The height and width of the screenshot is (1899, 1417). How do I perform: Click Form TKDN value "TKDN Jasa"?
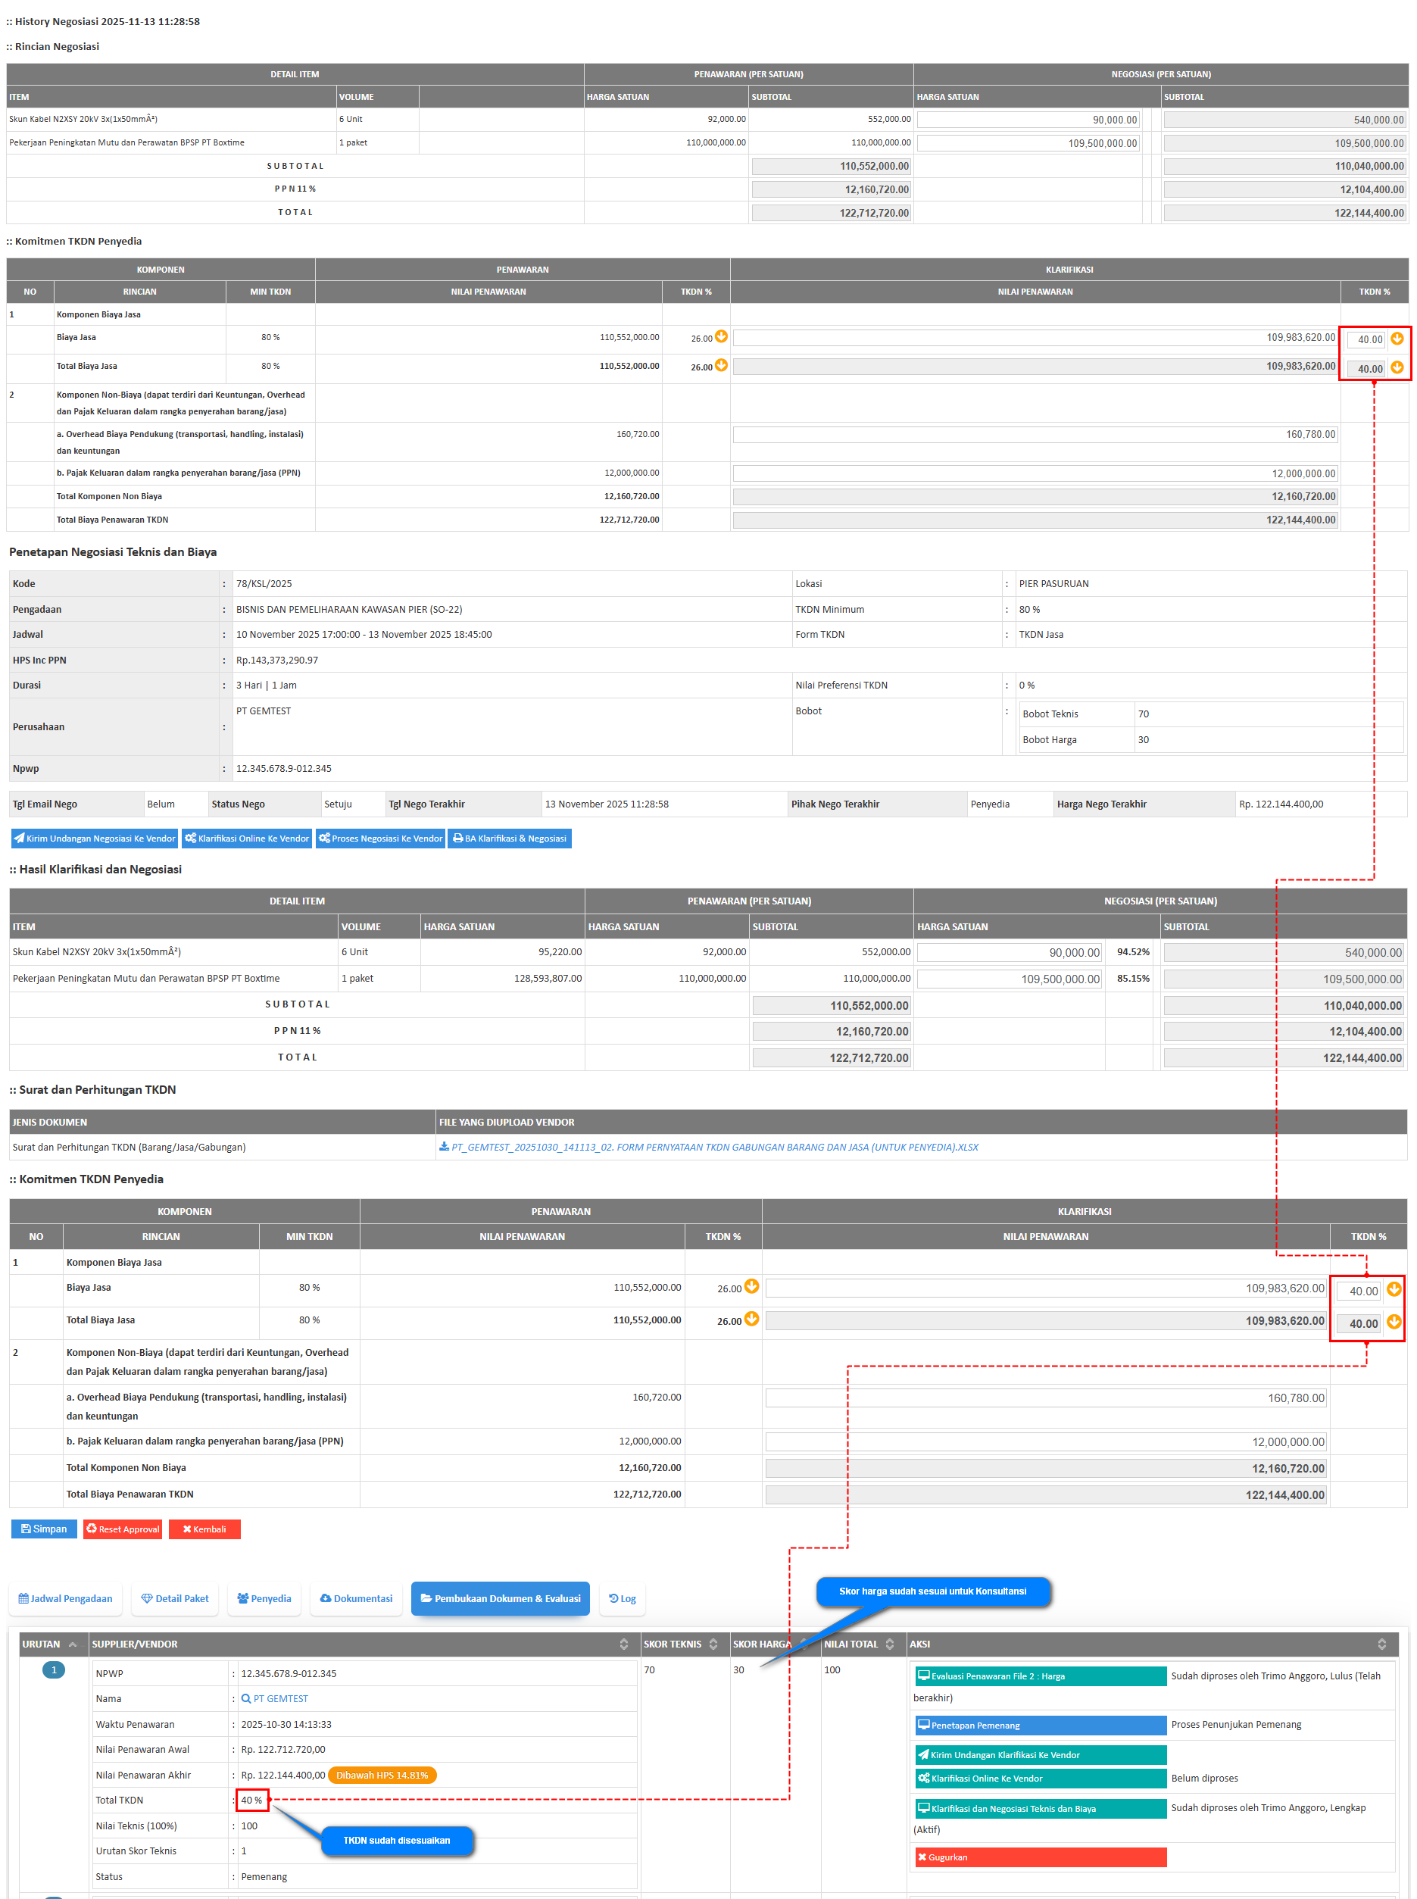click(x=1041, y=634)
